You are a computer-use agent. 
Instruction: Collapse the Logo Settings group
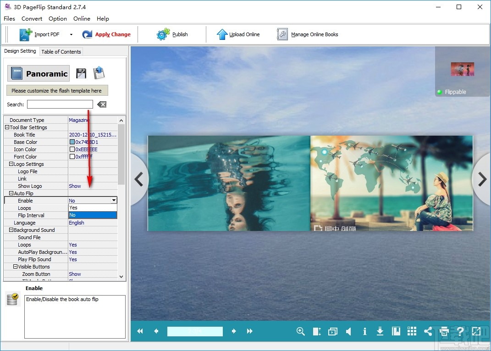(11, 164)
